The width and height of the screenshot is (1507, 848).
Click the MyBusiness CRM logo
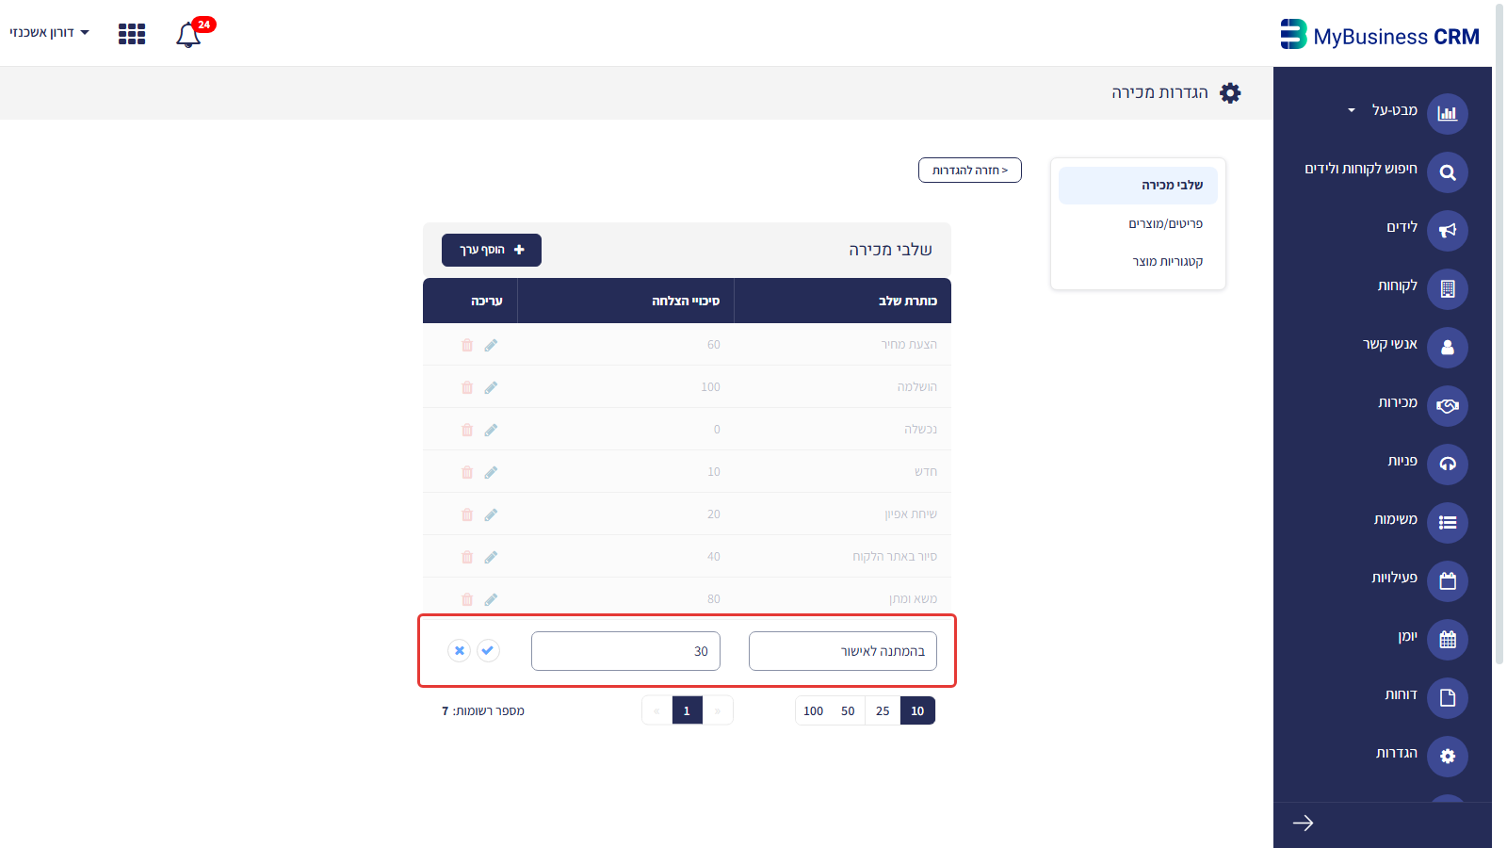click(1380, 35)
